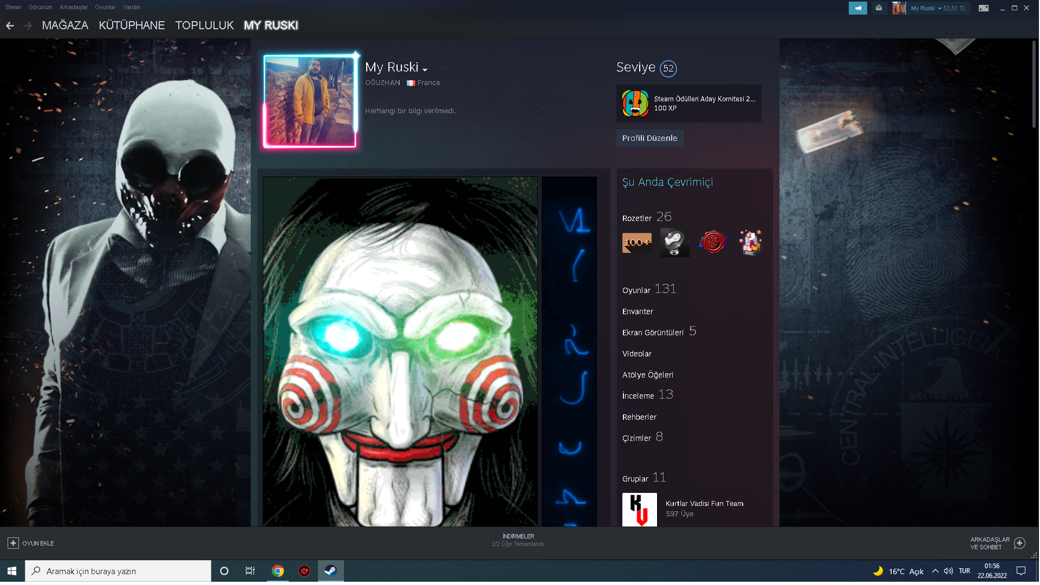Open Oyunlar 131 games link
This screenshot has height=585, width=1040.
click(x=649, y=289)
